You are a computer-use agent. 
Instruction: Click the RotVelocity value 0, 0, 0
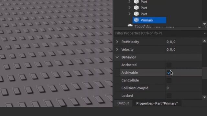[171, 42]
